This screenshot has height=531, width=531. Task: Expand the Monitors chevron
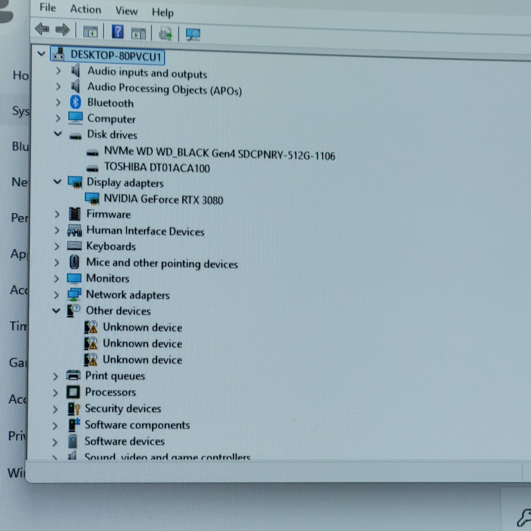tap(57, 278)
